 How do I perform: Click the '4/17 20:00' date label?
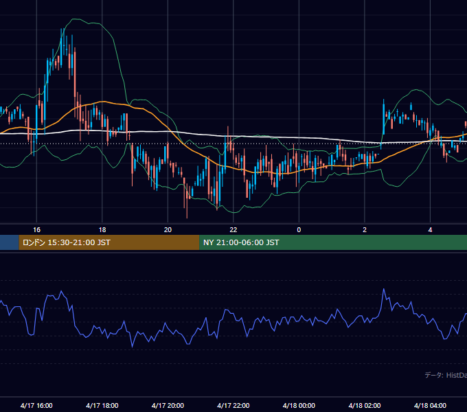[168, 405]
